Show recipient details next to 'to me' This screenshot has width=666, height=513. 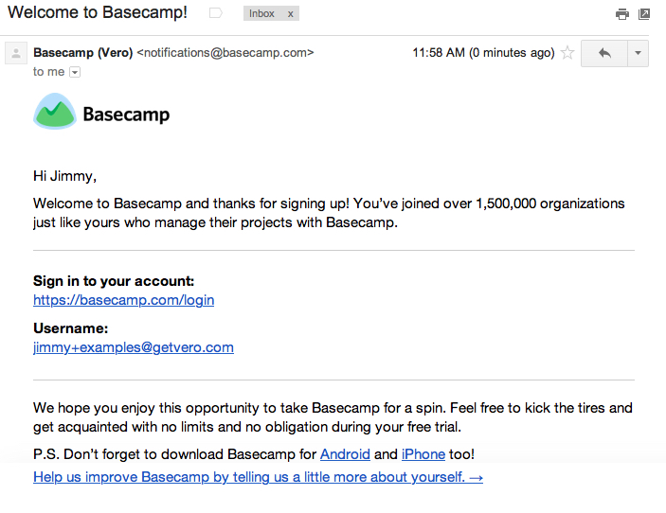pos(75,72)
